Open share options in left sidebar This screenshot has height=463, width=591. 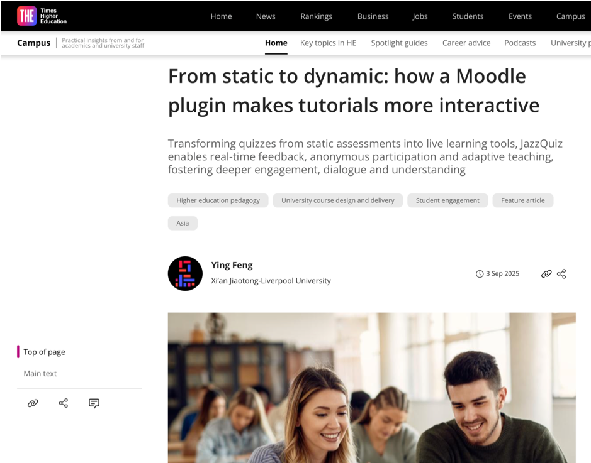click(x=64, y=403)
